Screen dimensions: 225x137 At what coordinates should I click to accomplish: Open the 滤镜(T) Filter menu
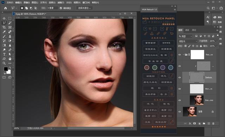pos(61,2)
